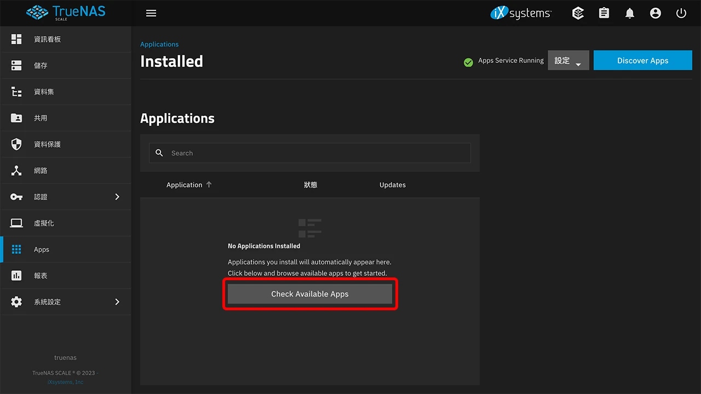Click the app Search field
The width and height of the screenshot is (701, 394).
pyautogui.click(x=310, y=153)
